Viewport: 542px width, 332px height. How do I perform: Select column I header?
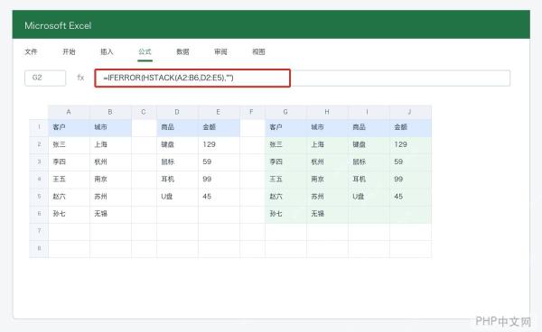click(x=369, y=112)
